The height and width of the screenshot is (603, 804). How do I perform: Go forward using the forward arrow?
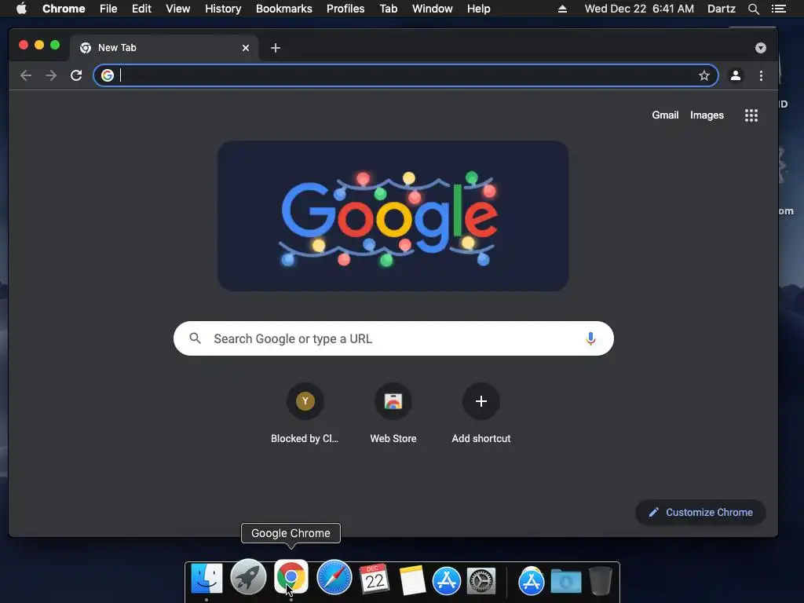pos(51,76)
